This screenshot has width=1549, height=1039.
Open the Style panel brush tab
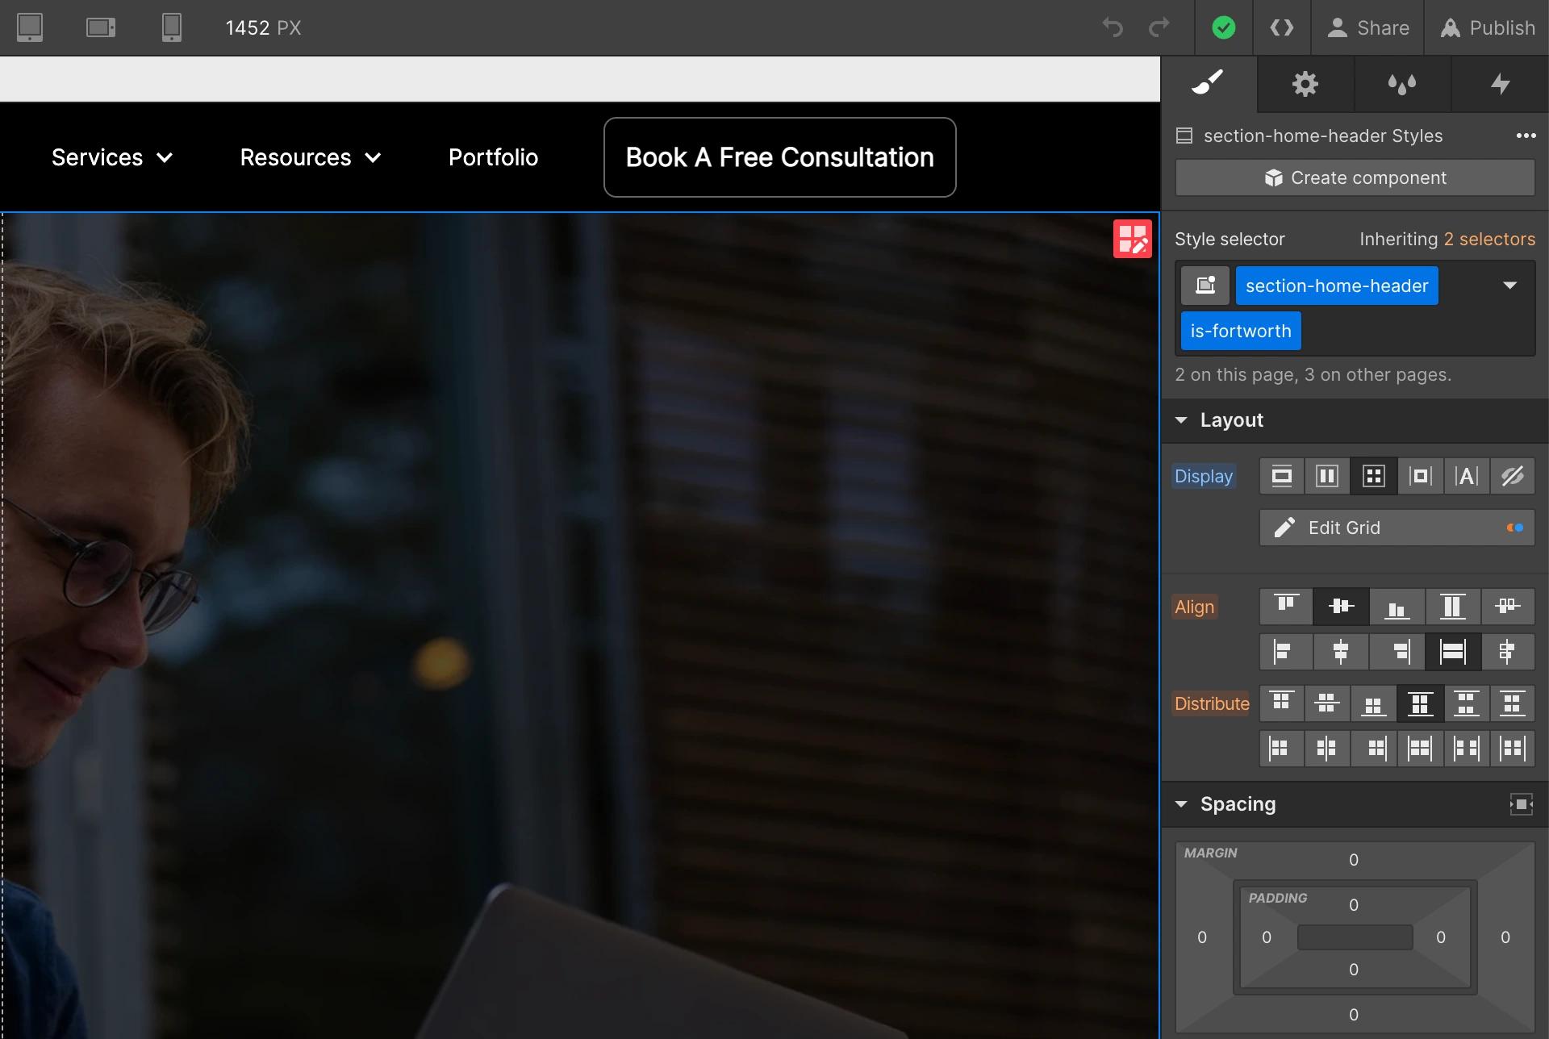pyautogui.click(x=1209, y=83)
